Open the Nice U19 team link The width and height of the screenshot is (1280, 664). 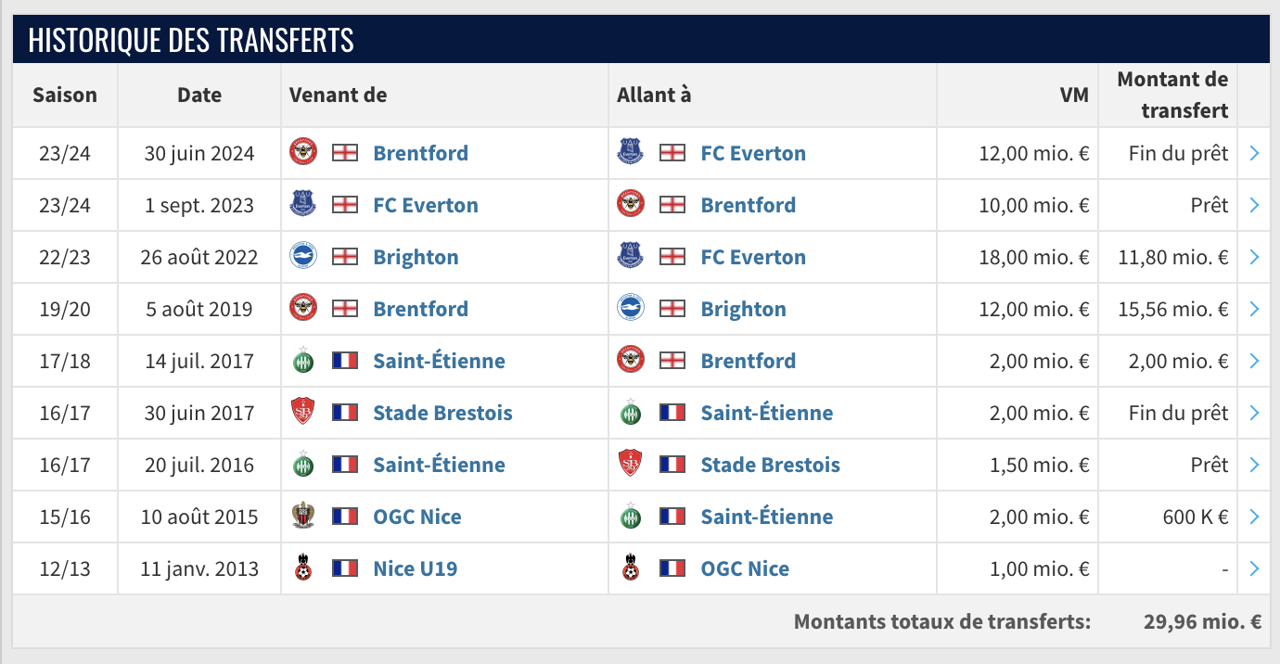[x=415, y=568]
